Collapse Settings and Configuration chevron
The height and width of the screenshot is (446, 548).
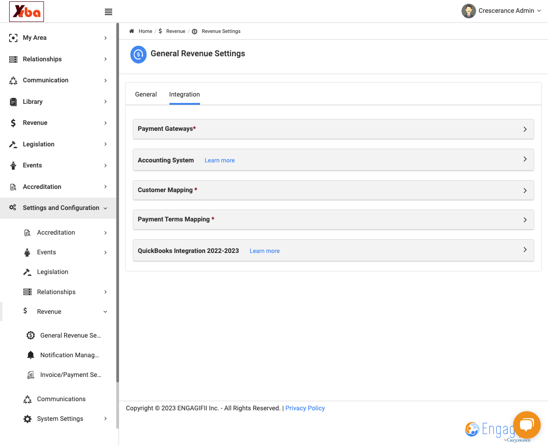coord(105,208)
